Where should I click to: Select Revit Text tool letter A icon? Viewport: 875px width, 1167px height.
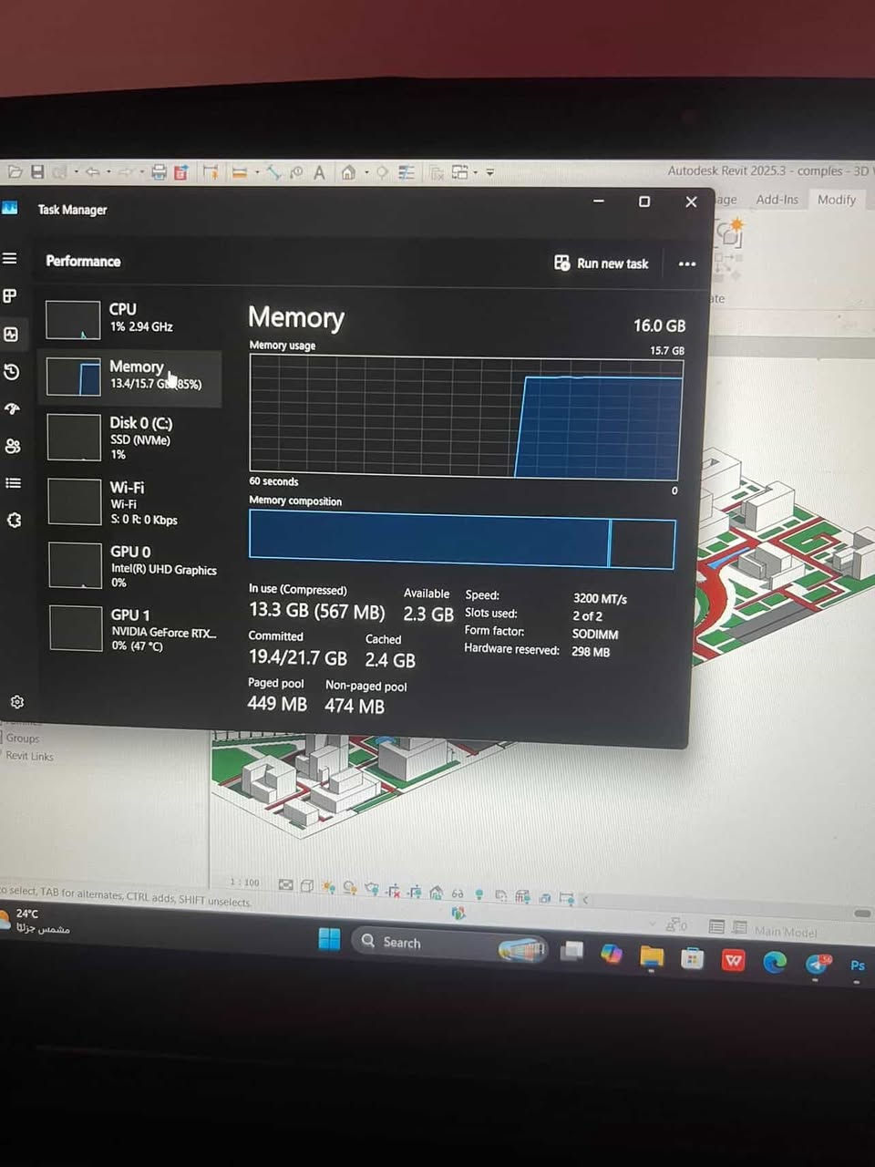(x=319, y=172)
